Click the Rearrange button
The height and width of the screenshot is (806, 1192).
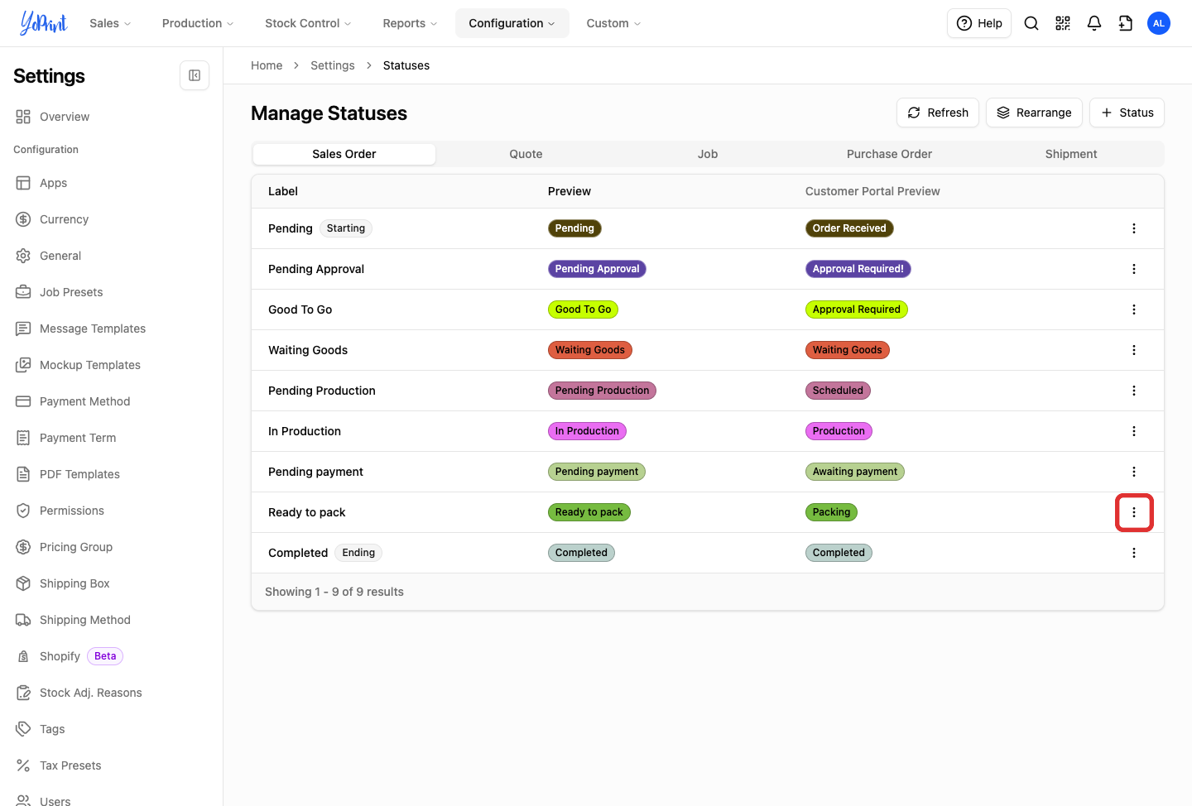(1034, 113)
